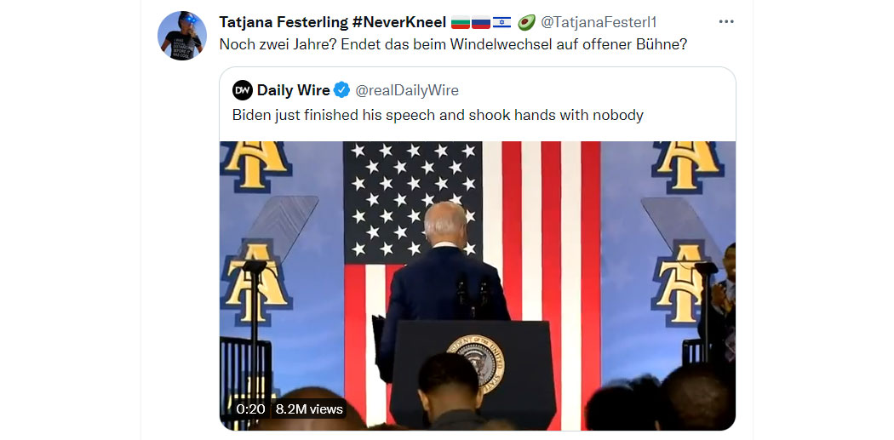Open the three-dot more options menu
Viewport: 894px width, 440px height.
tap(725, 21)
